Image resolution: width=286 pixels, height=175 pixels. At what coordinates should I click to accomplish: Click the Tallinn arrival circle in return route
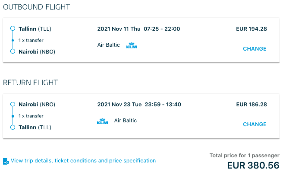pos(13,127)
